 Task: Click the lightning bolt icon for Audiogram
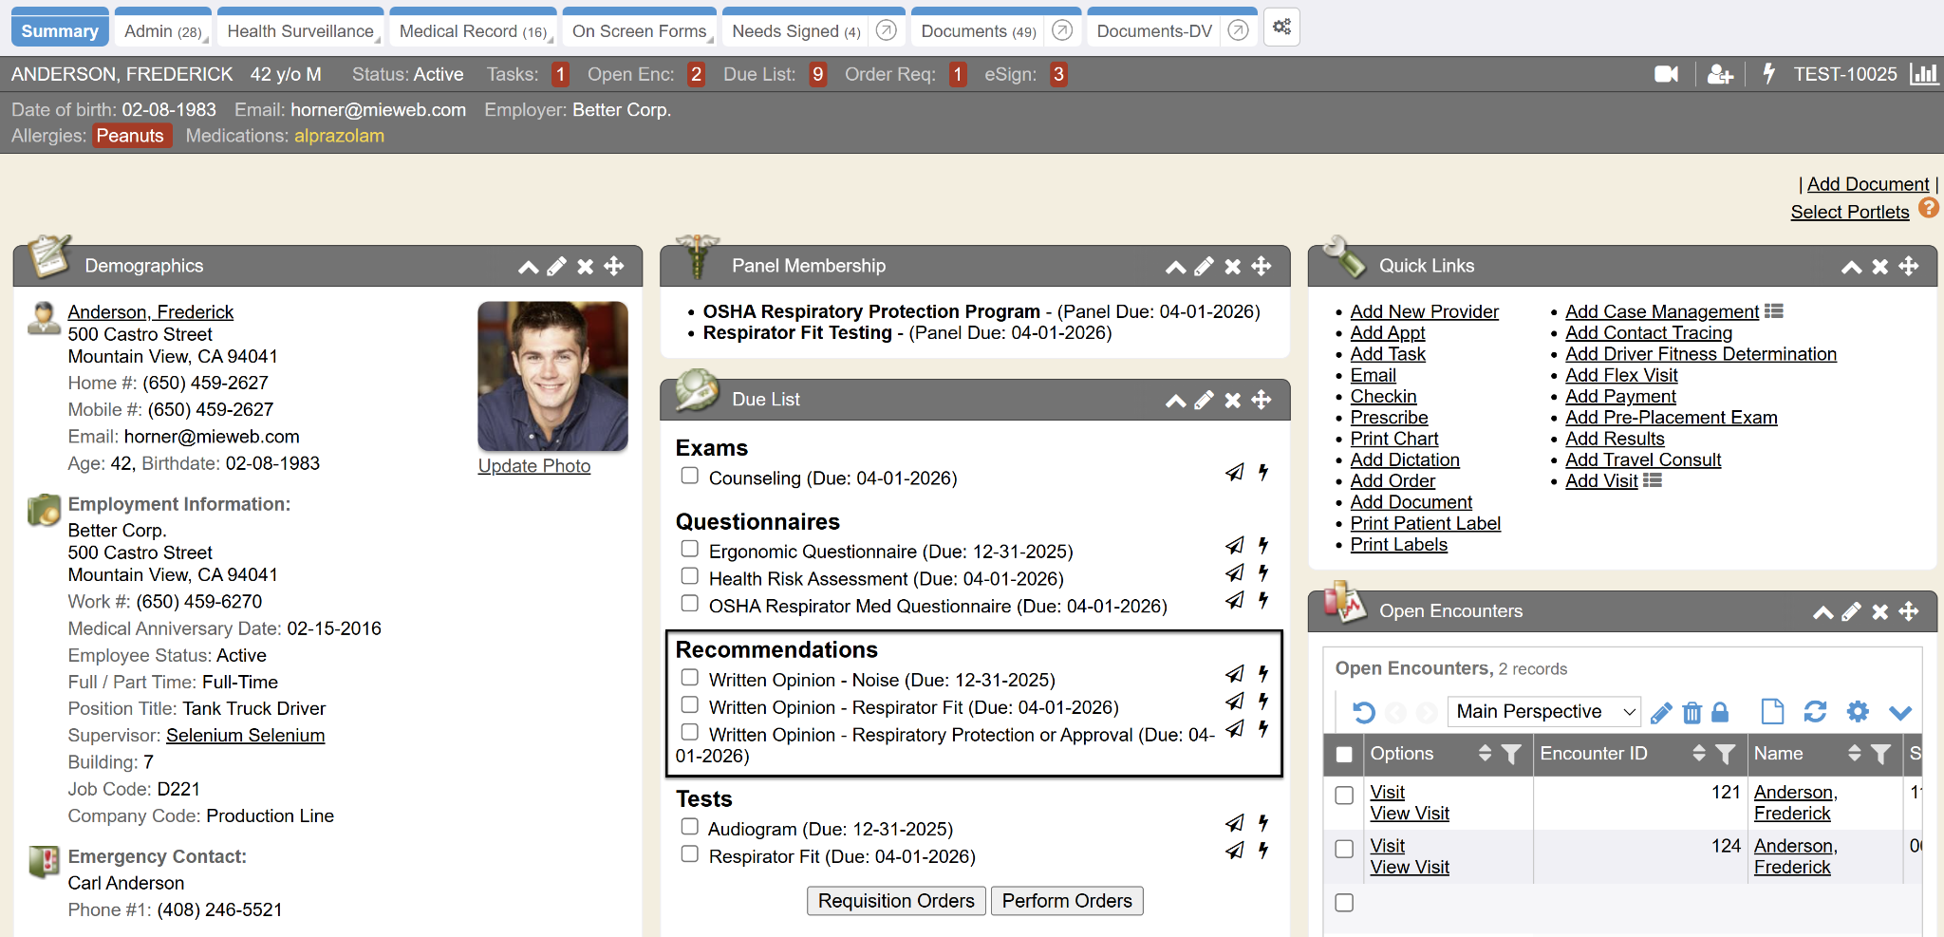click(1263, 823)
